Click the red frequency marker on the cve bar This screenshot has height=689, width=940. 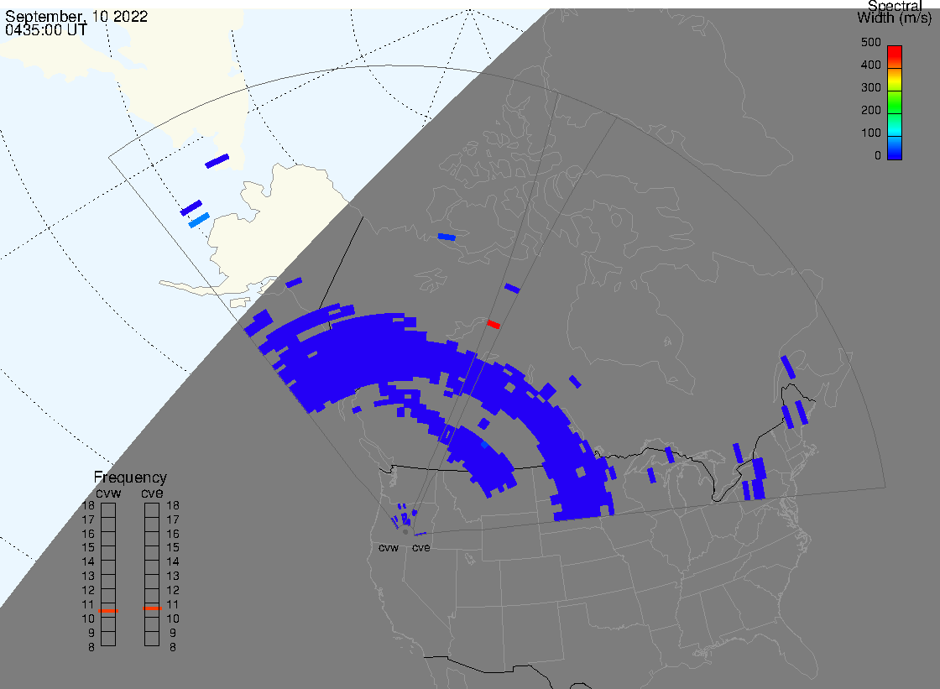click(x=152, y=608)
